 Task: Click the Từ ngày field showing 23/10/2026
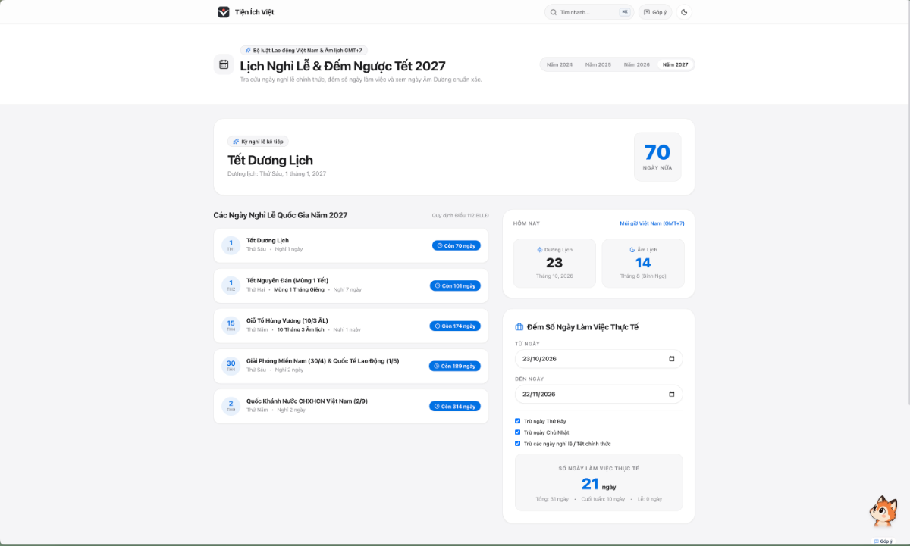click(598, 359)
